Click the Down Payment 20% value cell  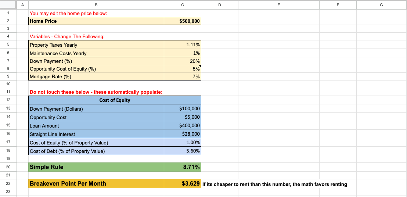point(183,61)
